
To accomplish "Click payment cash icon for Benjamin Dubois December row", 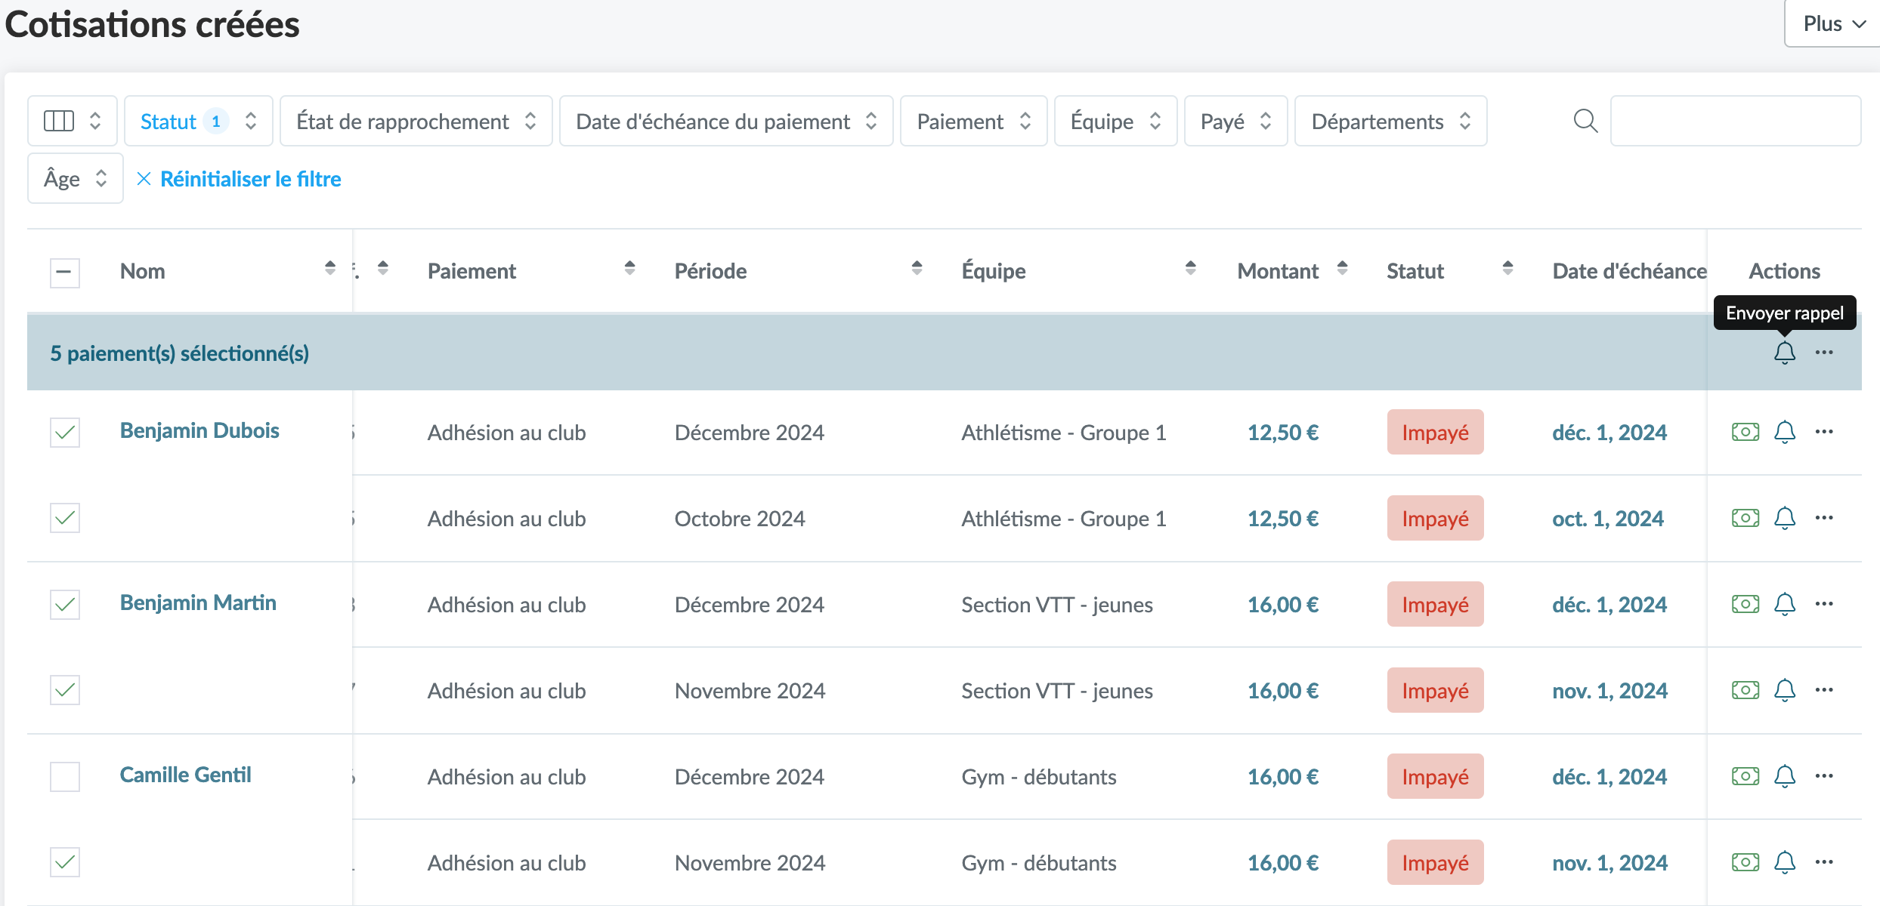I will pyautogui.click(x=1745, y=432).
